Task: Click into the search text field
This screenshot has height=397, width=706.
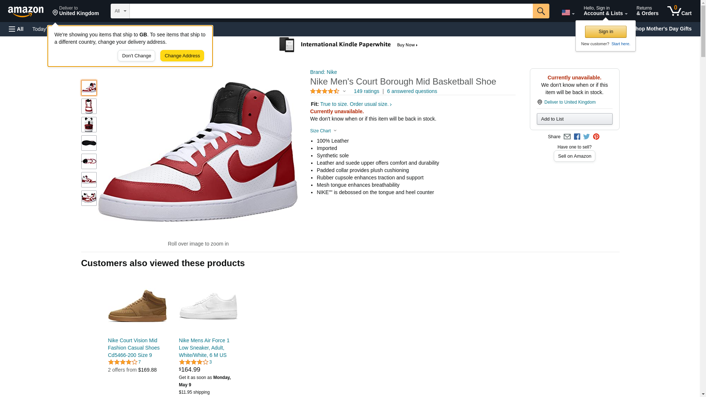Action: (x=331, y=11)
